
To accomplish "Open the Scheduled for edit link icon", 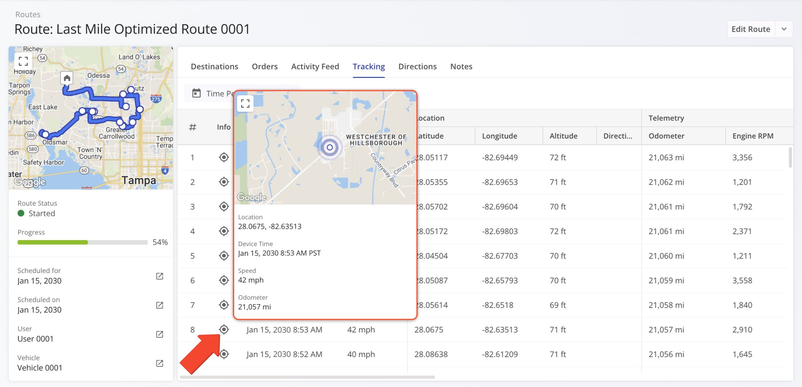I will 159,276.
